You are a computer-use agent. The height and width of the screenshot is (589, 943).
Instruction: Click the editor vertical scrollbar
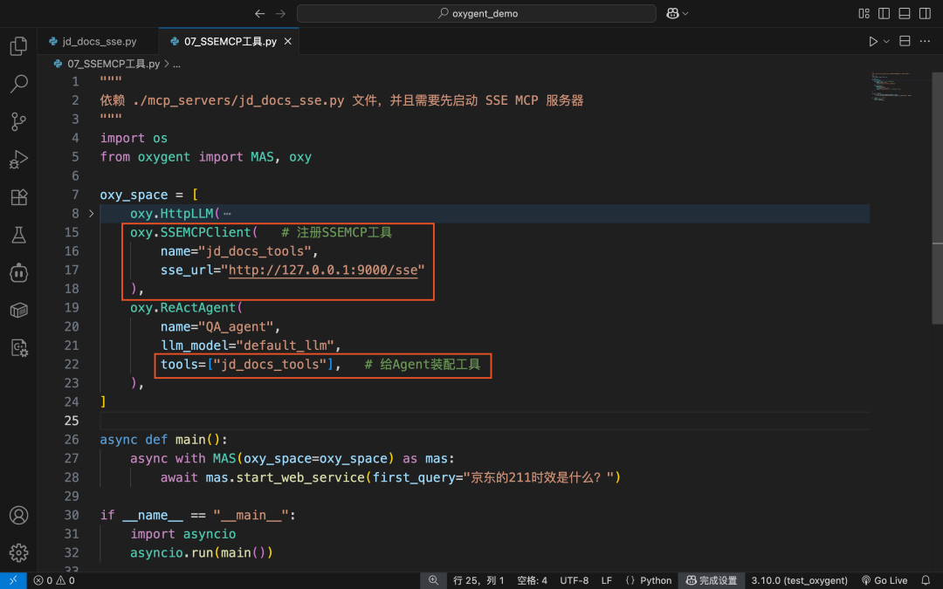click(x=937, y=198)
